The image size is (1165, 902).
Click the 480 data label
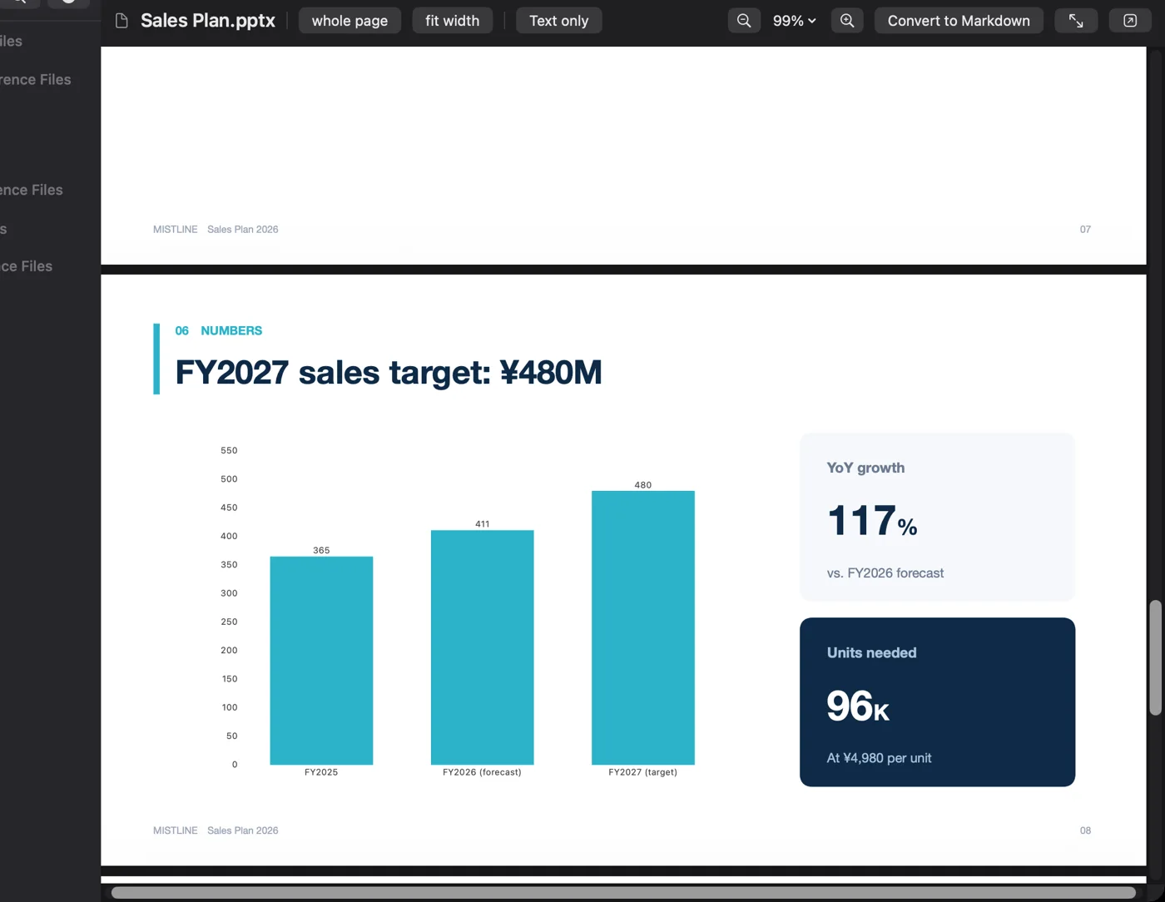(642, 484)
